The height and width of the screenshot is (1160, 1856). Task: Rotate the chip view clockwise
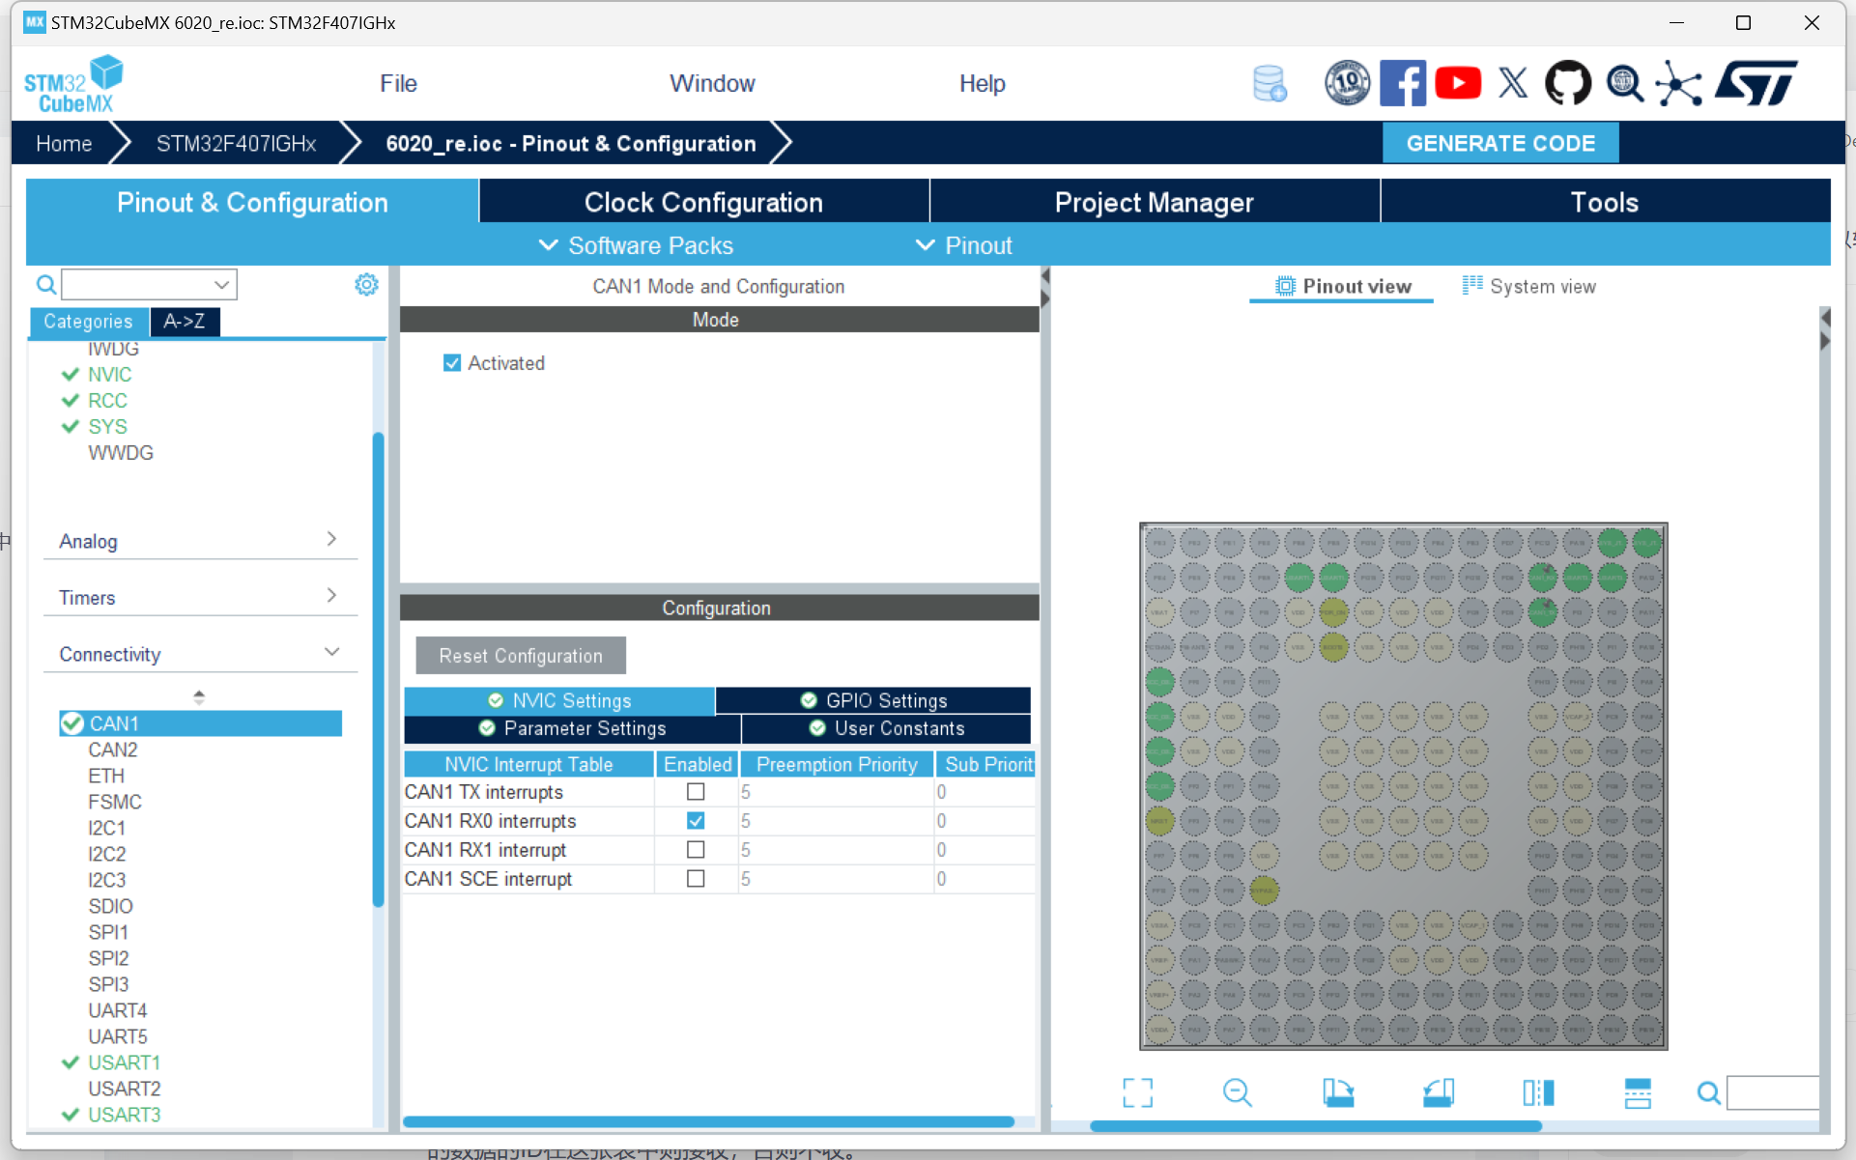point(1338,1092)
